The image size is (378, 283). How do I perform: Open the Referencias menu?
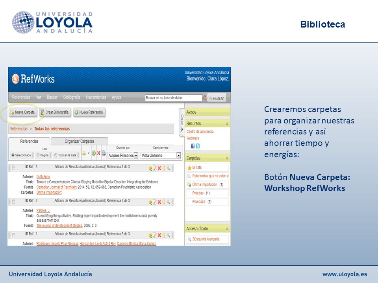click(21, 97)
